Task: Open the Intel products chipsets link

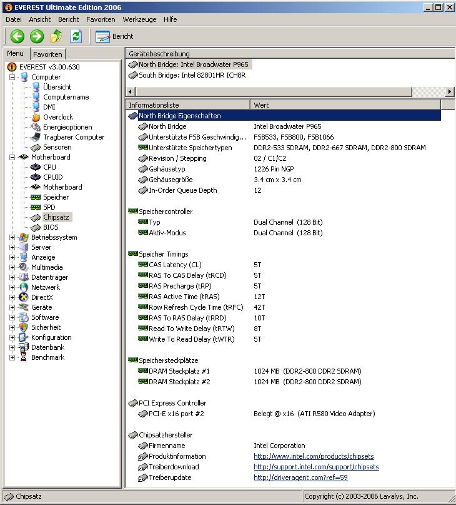Action: 314,456
